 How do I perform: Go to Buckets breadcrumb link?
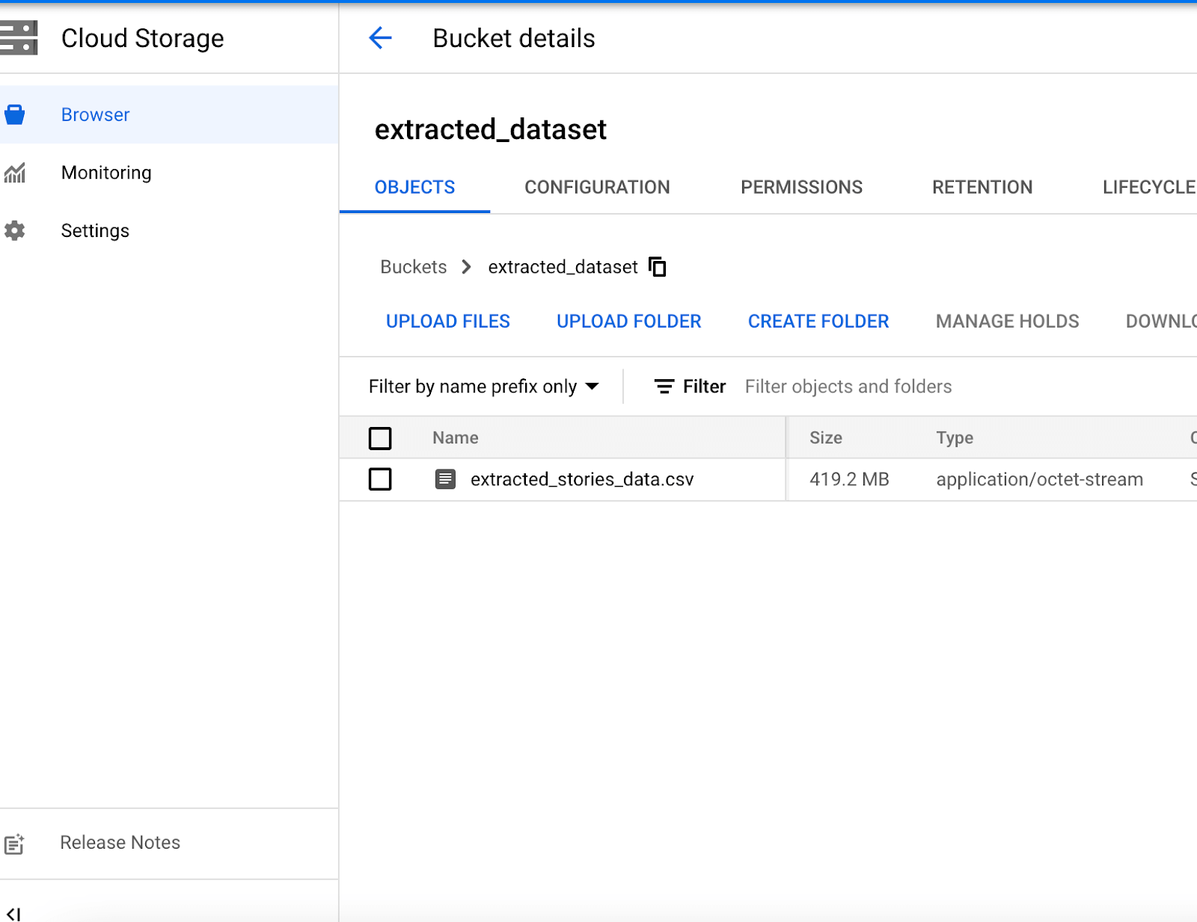[413, 267]
